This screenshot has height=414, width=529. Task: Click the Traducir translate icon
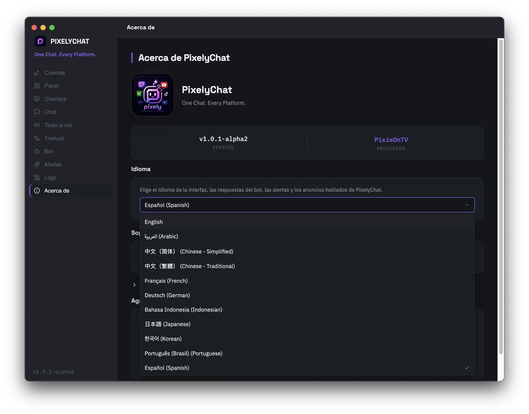pyautogui.click(x=37, y=138)
